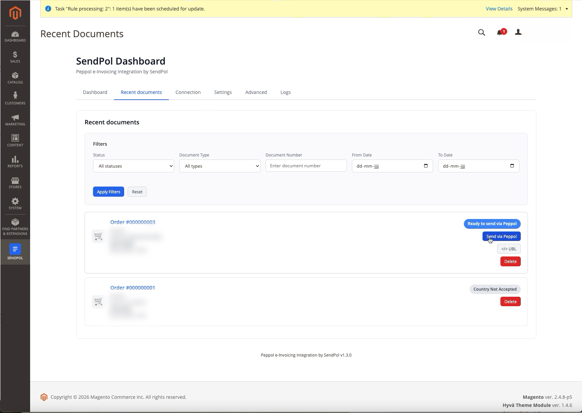Image resolution: width=582 pixels, height=413 pixels.
Task: Switch to the Connection tab
Action: [x=188, y=92]
